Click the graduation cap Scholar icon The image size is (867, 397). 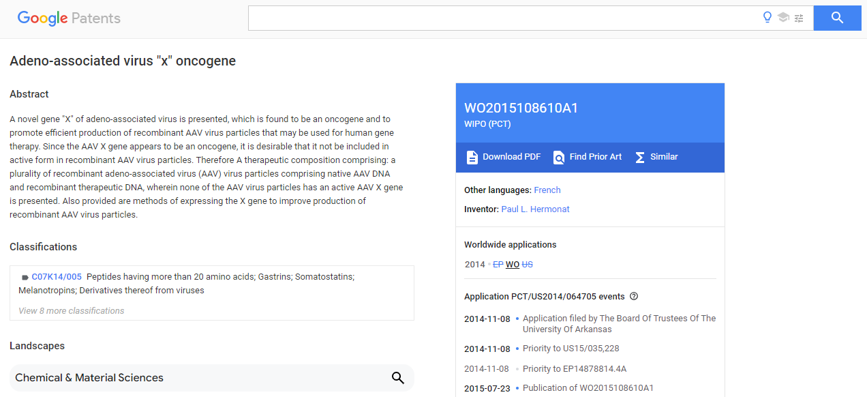point(783,18)
